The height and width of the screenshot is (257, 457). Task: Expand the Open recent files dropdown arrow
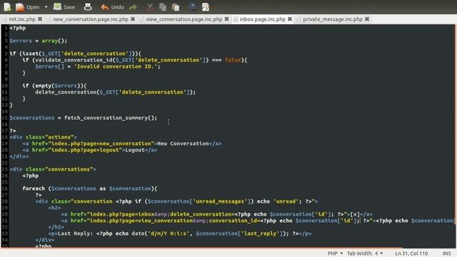click(x=46, y=7)
